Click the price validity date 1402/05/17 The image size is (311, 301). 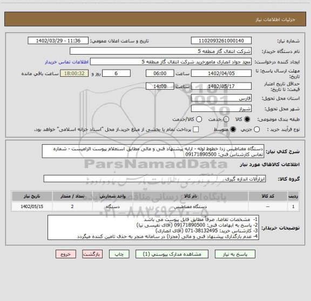[221, 86]
